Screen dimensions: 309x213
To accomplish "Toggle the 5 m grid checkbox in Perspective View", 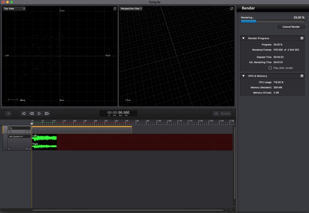I will (126, 100).
